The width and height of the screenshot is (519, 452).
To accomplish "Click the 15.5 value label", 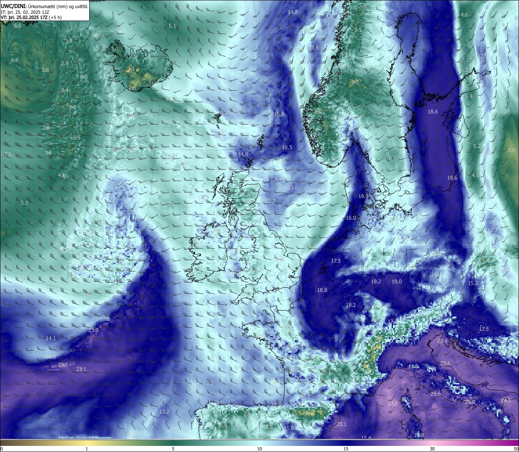I will (x=287, y=148).
